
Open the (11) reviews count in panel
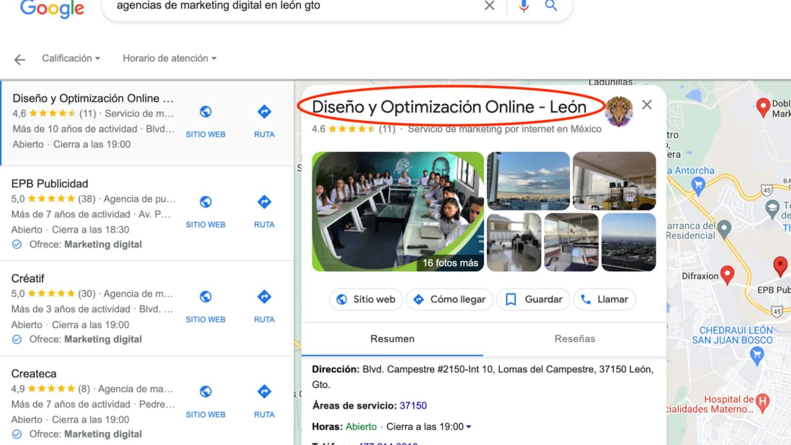coord(387,129)
